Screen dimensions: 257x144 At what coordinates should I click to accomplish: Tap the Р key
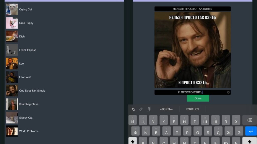[x=187, y=131]
